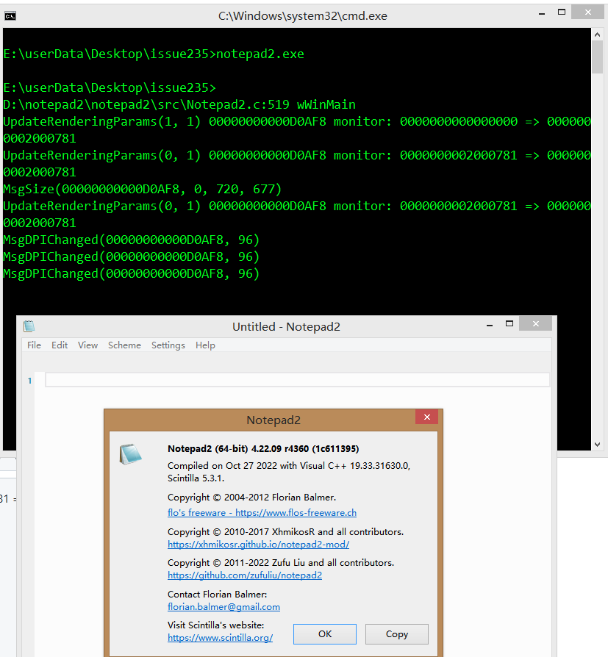Open the xhmikosr notepad2-mod link
Screen dimensions: 608x657
(258, 545)
